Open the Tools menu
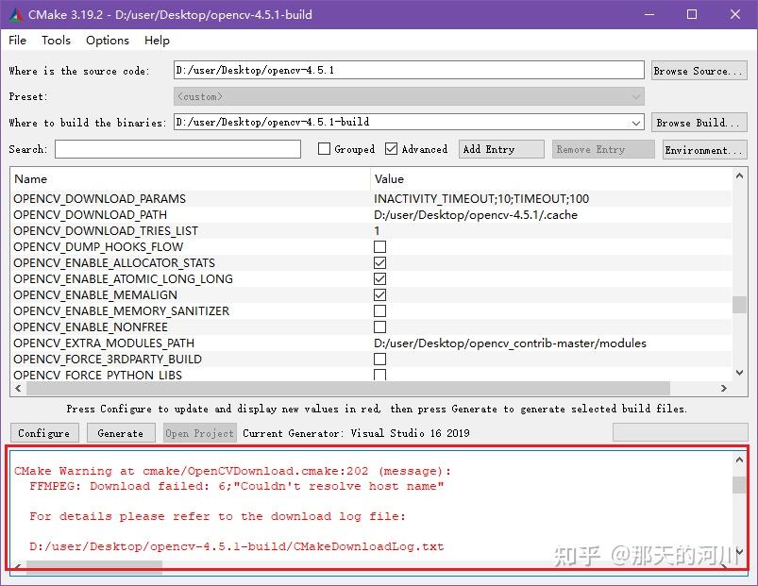The height and width of the screenshot is (586, 758). 56,40
